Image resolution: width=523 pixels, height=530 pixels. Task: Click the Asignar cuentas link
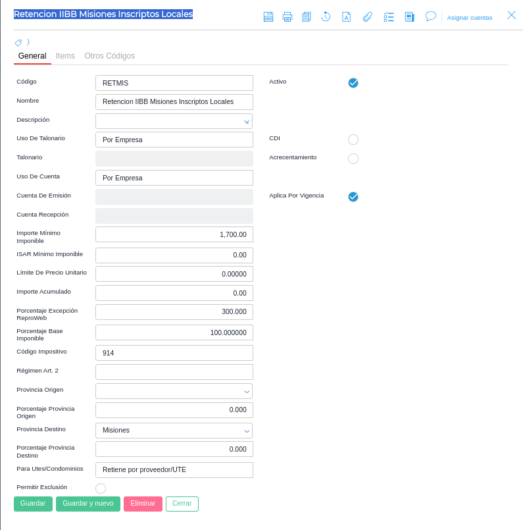point(470,18)
